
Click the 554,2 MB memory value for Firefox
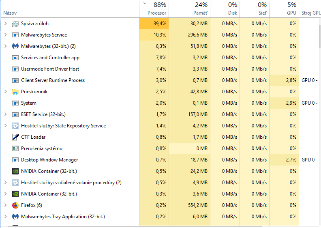click(x=198, y=205)
